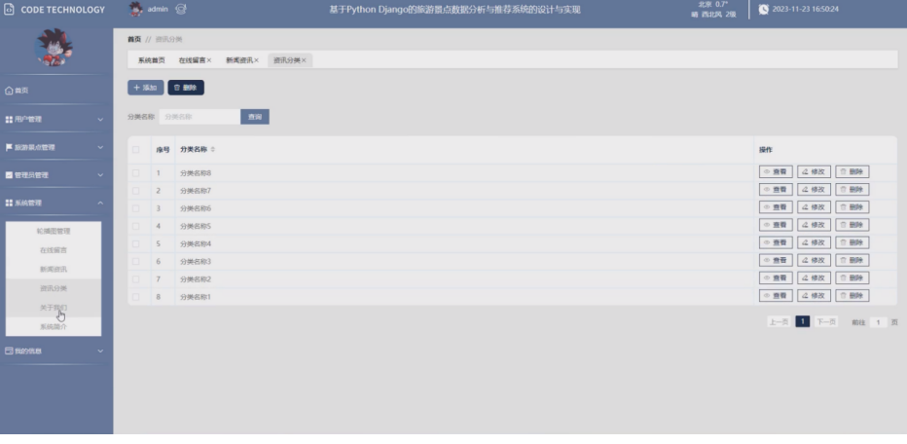Check the checkbox for row 分类名称8
The image size is (907, 444).
click(x=137, y=172)
